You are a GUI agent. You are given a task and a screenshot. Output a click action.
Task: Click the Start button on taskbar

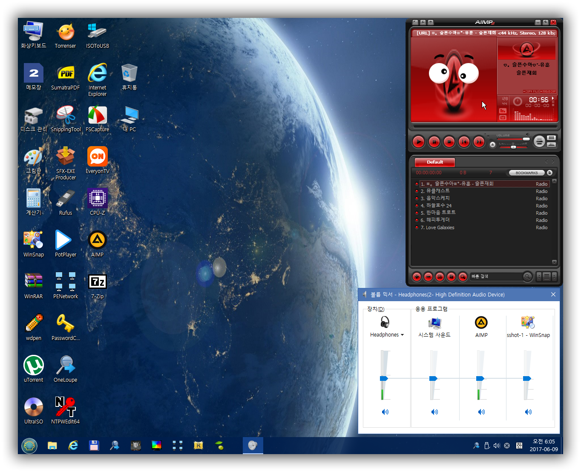[29, 446]
